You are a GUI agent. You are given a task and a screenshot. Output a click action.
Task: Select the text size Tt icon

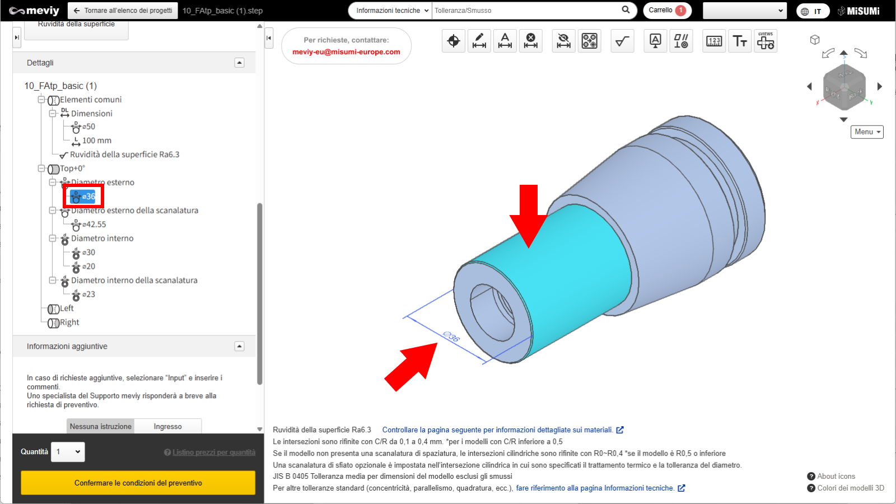click(x=740, y=41)
